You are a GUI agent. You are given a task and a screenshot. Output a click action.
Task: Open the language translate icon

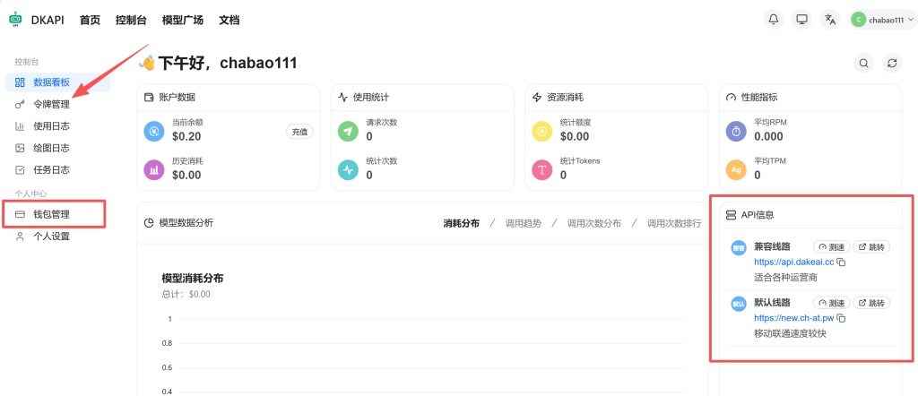[829, 20]
